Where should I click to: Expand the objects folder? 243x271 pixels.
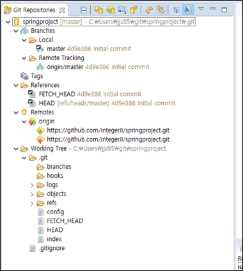[32, 194]
